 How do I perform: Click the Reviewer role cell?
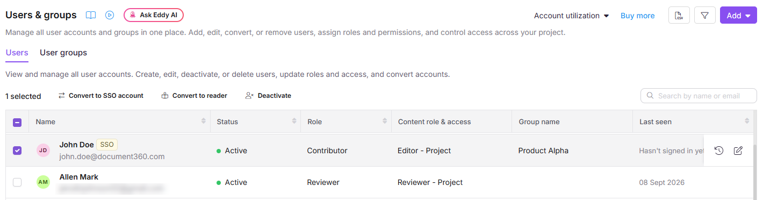point(323,182)
